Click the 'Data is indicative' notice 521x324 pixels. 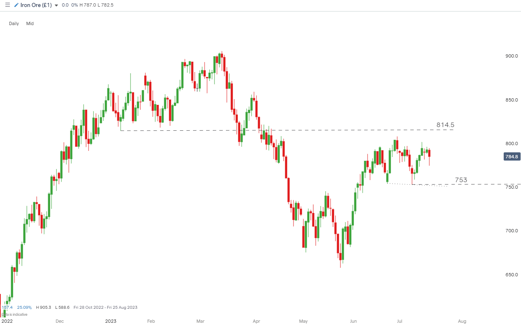(x=14, y=315)
